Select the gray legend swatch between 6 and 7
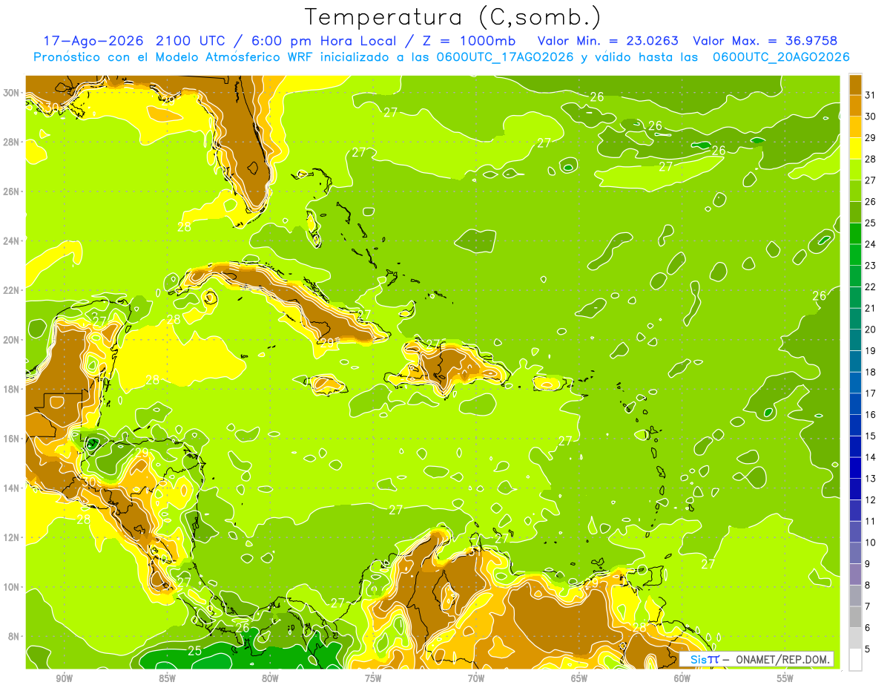This screenshot has width=890, height=688. tap(855, 617)
